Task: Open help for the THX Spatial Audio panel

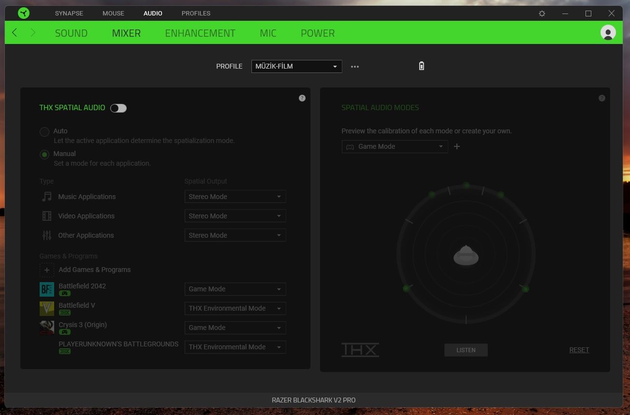Action: coord(302,98)
